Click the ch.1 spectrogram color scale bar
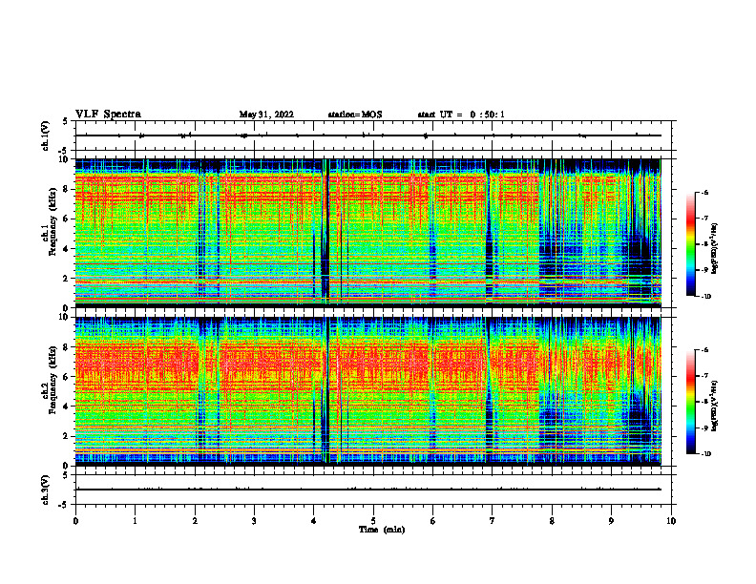This screenshot has width=756, height=584. [x=690, y=244]
